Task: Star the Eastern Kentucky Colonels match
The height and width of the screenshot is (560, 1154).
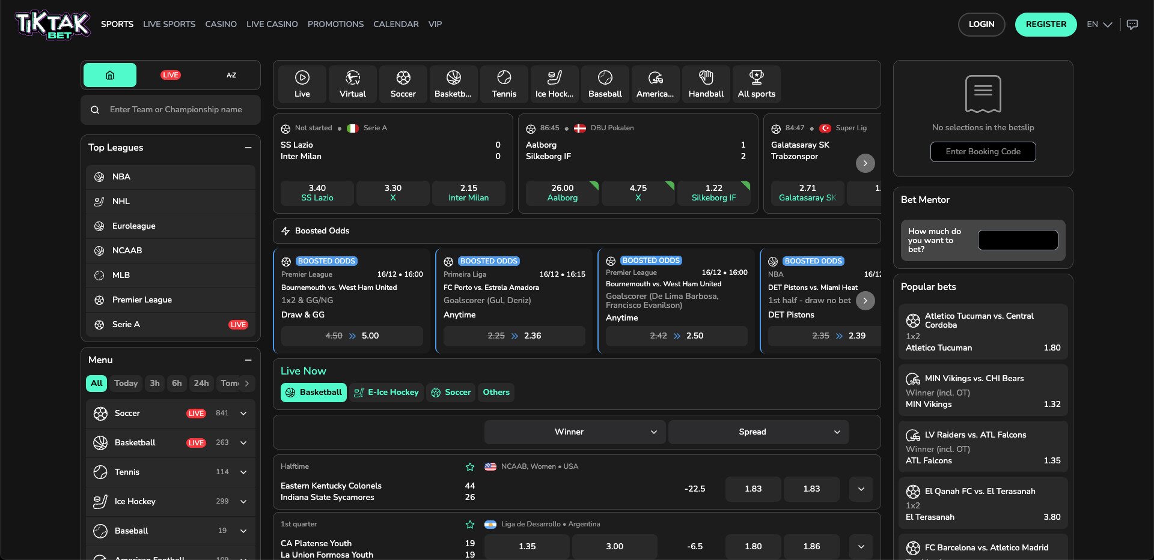Action: pos(469,466)
